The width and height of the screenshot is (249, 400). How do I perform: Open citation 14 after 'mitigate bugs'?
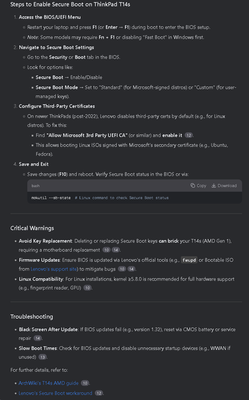coord(132,269)
